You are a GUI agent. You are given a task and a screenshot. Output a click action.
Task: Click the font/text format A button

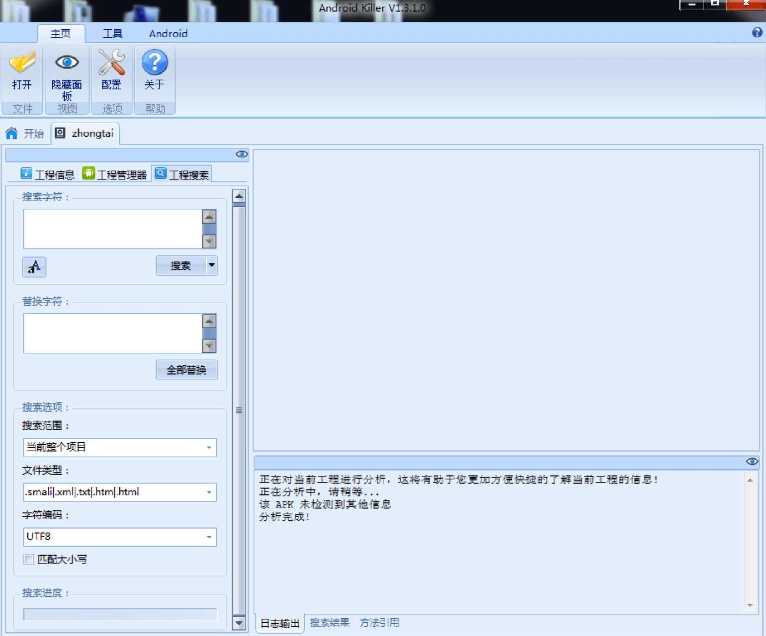(x=34, y=267)
